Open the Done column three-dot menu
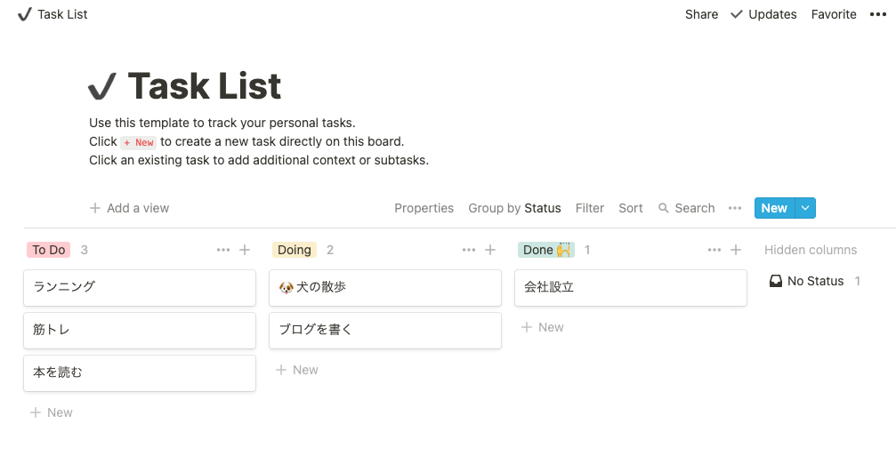896x472 pixels. (x=714, y=250)
